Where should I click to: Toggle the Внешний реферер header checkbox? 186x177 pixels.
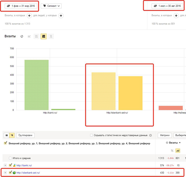(5, 143)
